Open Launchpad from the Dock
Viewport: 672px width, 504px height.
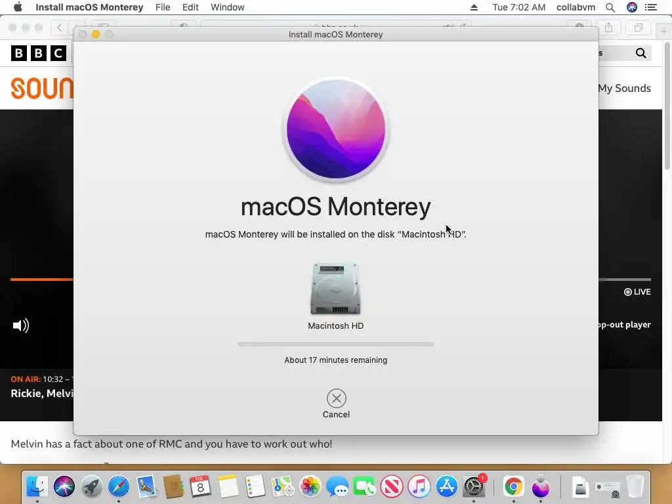91,486
